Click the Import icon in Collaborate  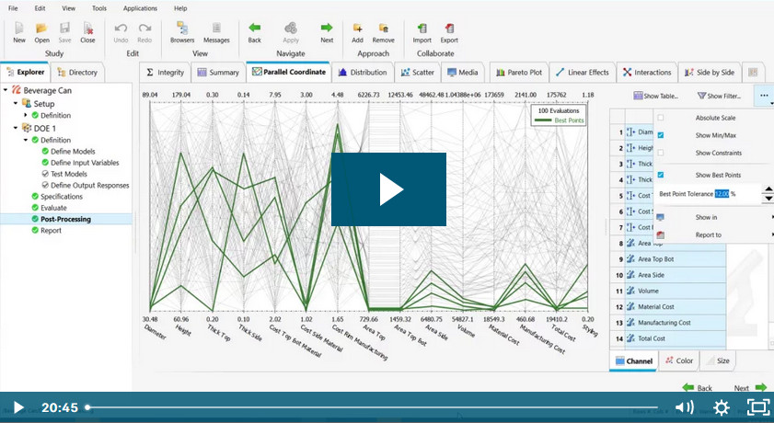point(422,29)
